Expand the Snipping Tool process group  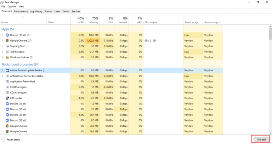(2, 46)
